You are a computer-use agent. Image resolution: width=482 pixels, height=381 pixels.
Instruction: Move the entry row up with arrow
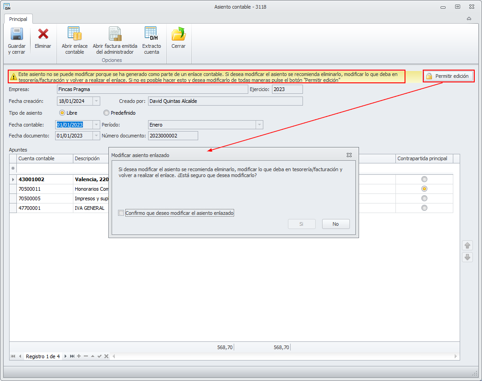click(x=467, y=245)
